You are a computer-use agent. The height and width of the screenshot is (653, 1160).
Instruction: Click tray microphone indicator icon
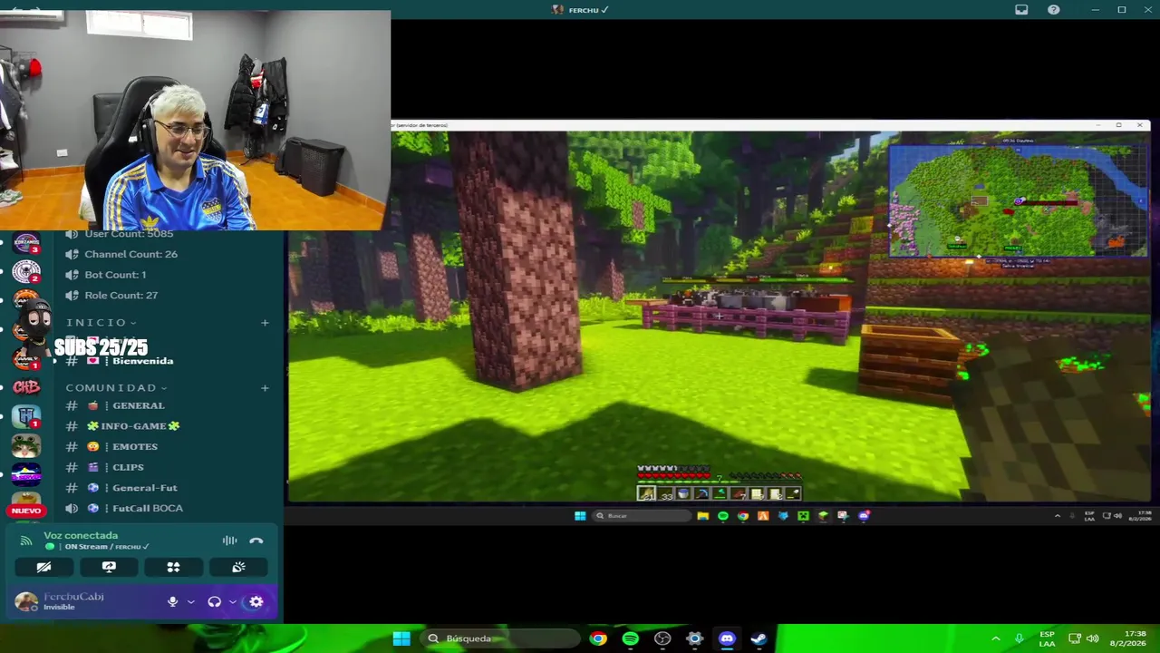[x=1020, y=638]
